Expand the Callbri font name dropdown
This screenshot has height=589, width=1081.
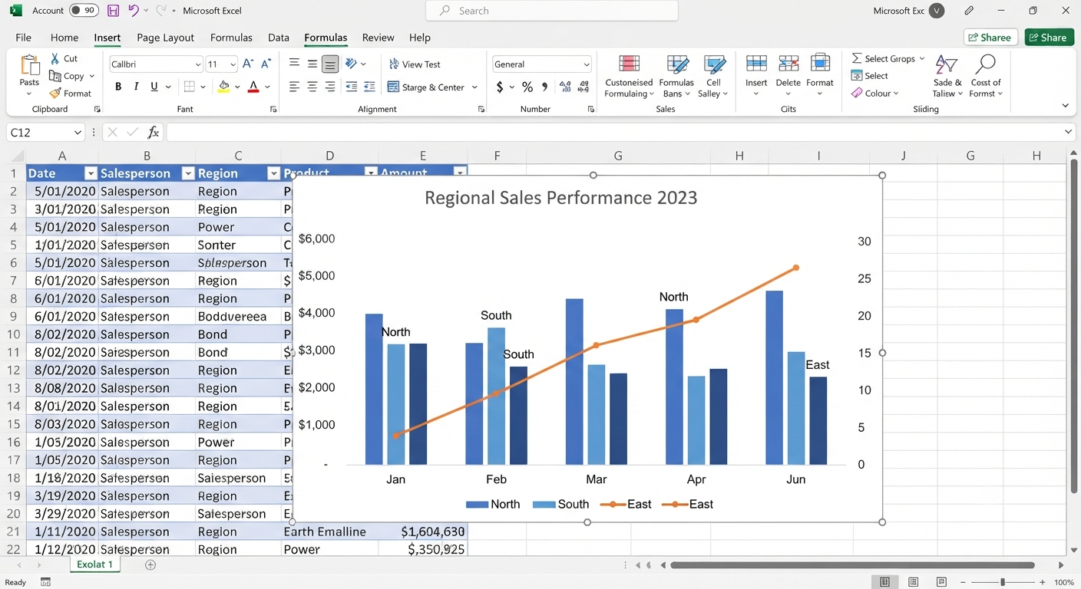[x=198, y=64]
